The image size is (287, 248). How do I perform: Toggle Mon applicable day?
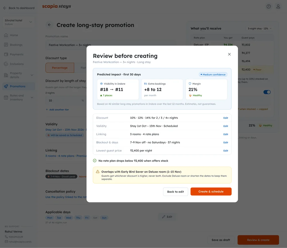pos(50,218)
